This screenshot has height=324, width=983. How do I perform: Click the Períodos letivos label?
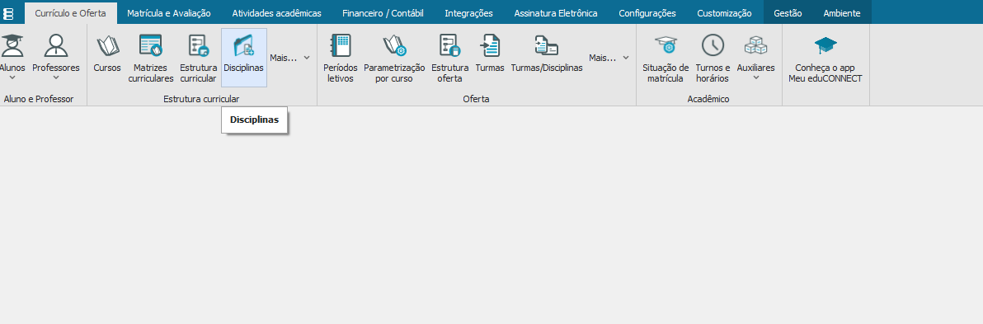point(341,73)
